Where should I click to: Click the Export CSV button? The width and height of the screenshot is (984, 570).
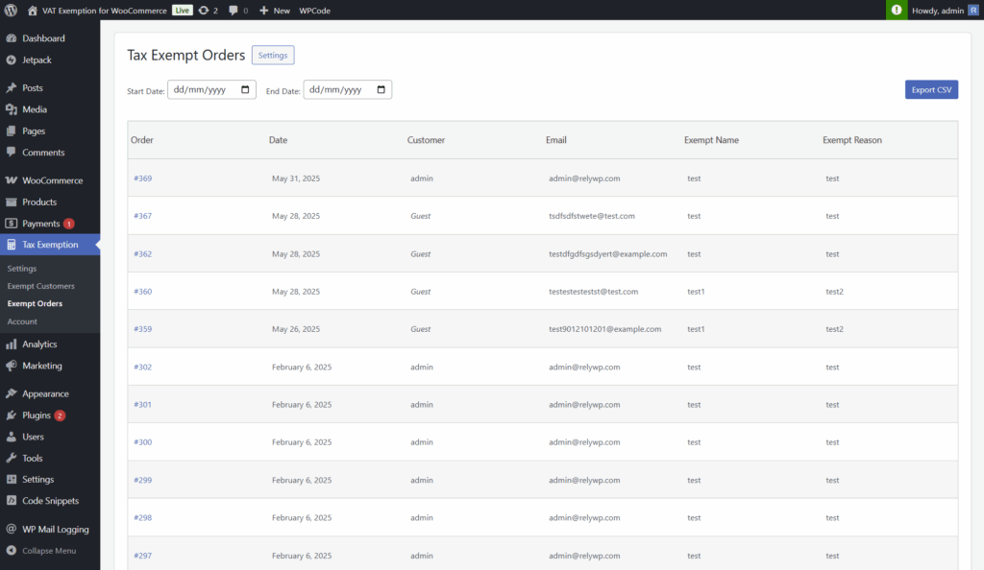931,89
